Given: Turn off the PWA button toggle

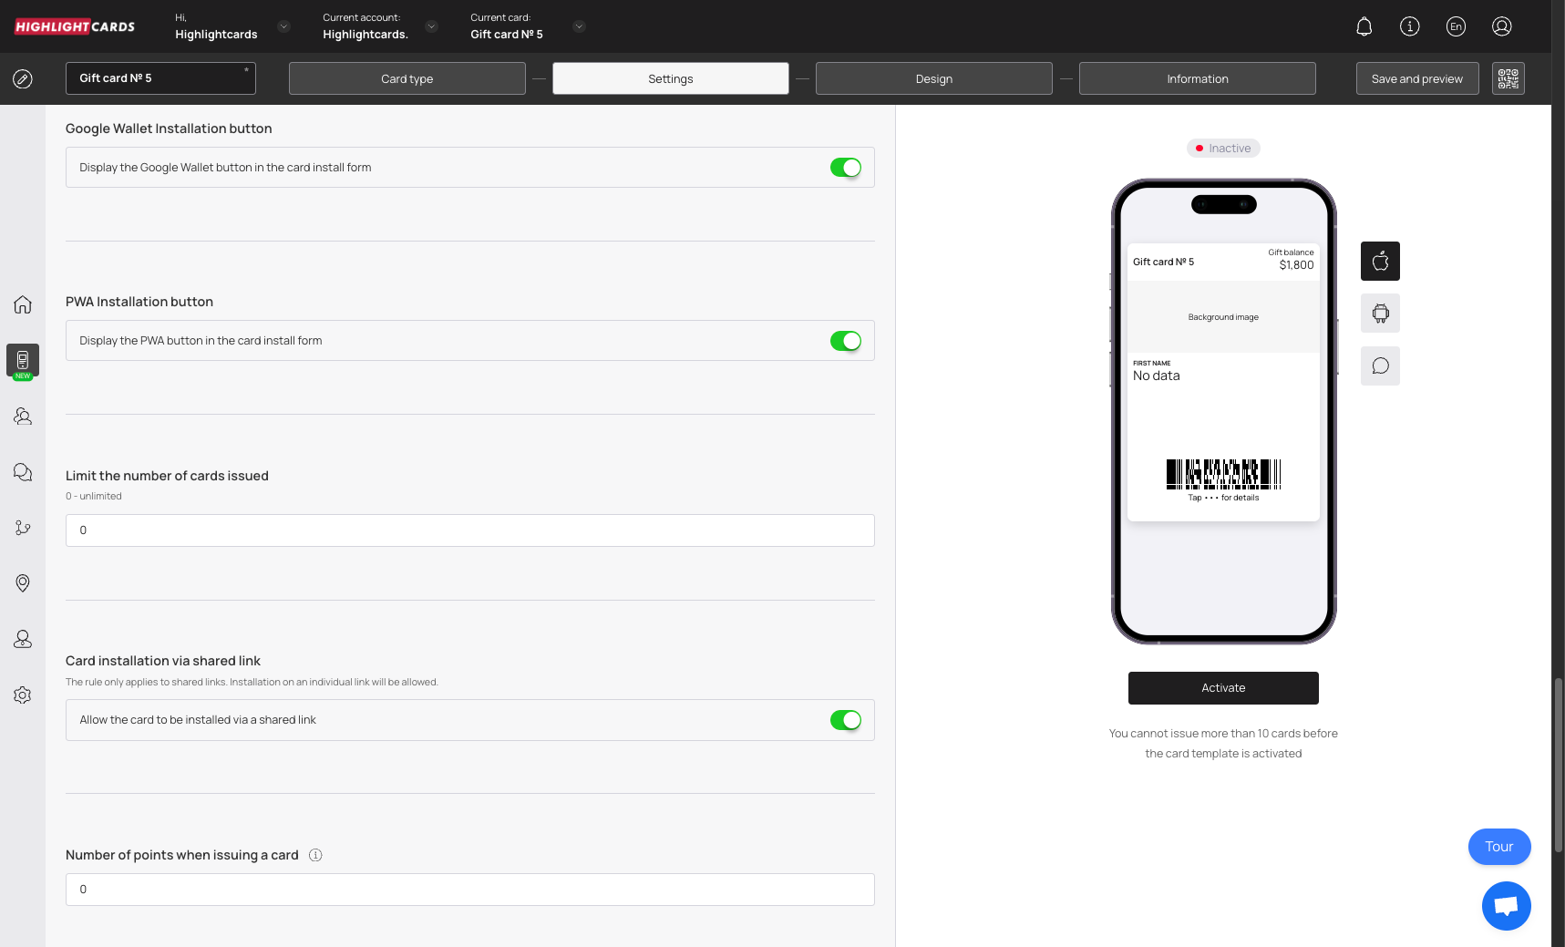Looking at the screenshot, I should point(845,341).
